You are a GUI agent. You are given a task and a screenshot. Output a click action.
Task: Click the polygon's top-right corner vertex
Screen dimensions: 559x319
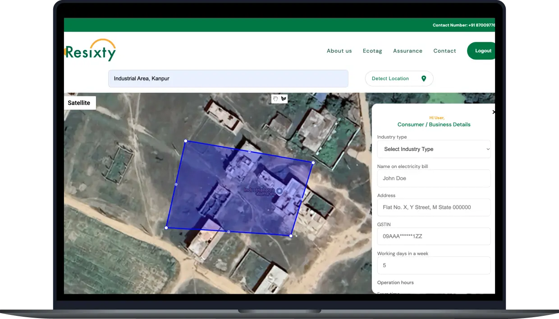(313, 162)
